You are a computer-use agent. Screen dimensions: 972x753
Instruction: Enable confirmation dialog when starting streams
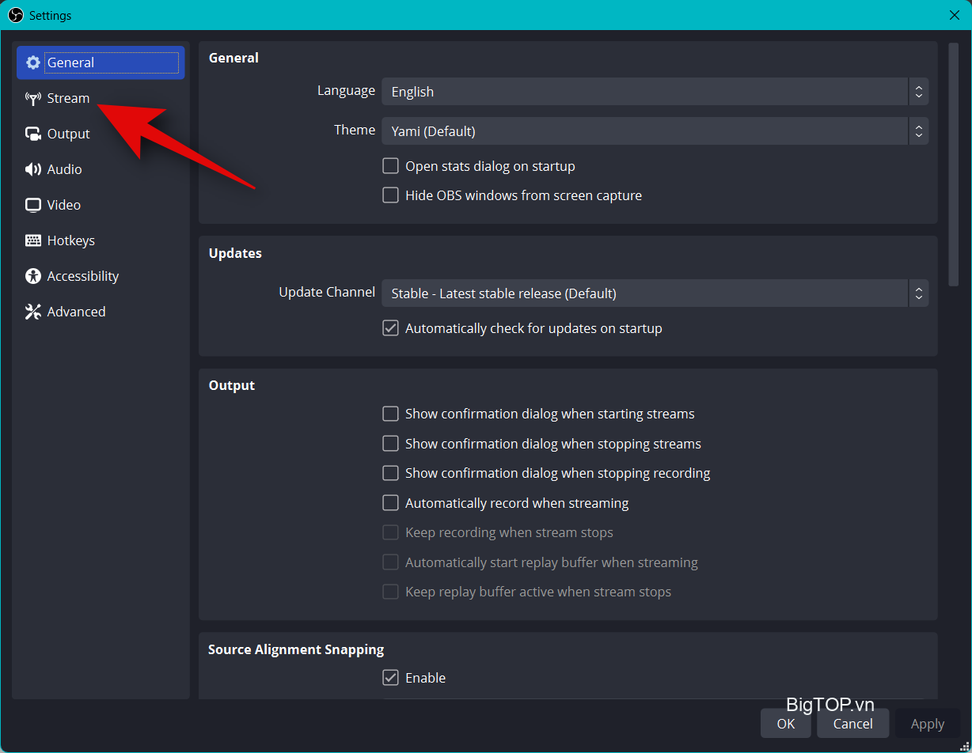(x=390, y=414)
